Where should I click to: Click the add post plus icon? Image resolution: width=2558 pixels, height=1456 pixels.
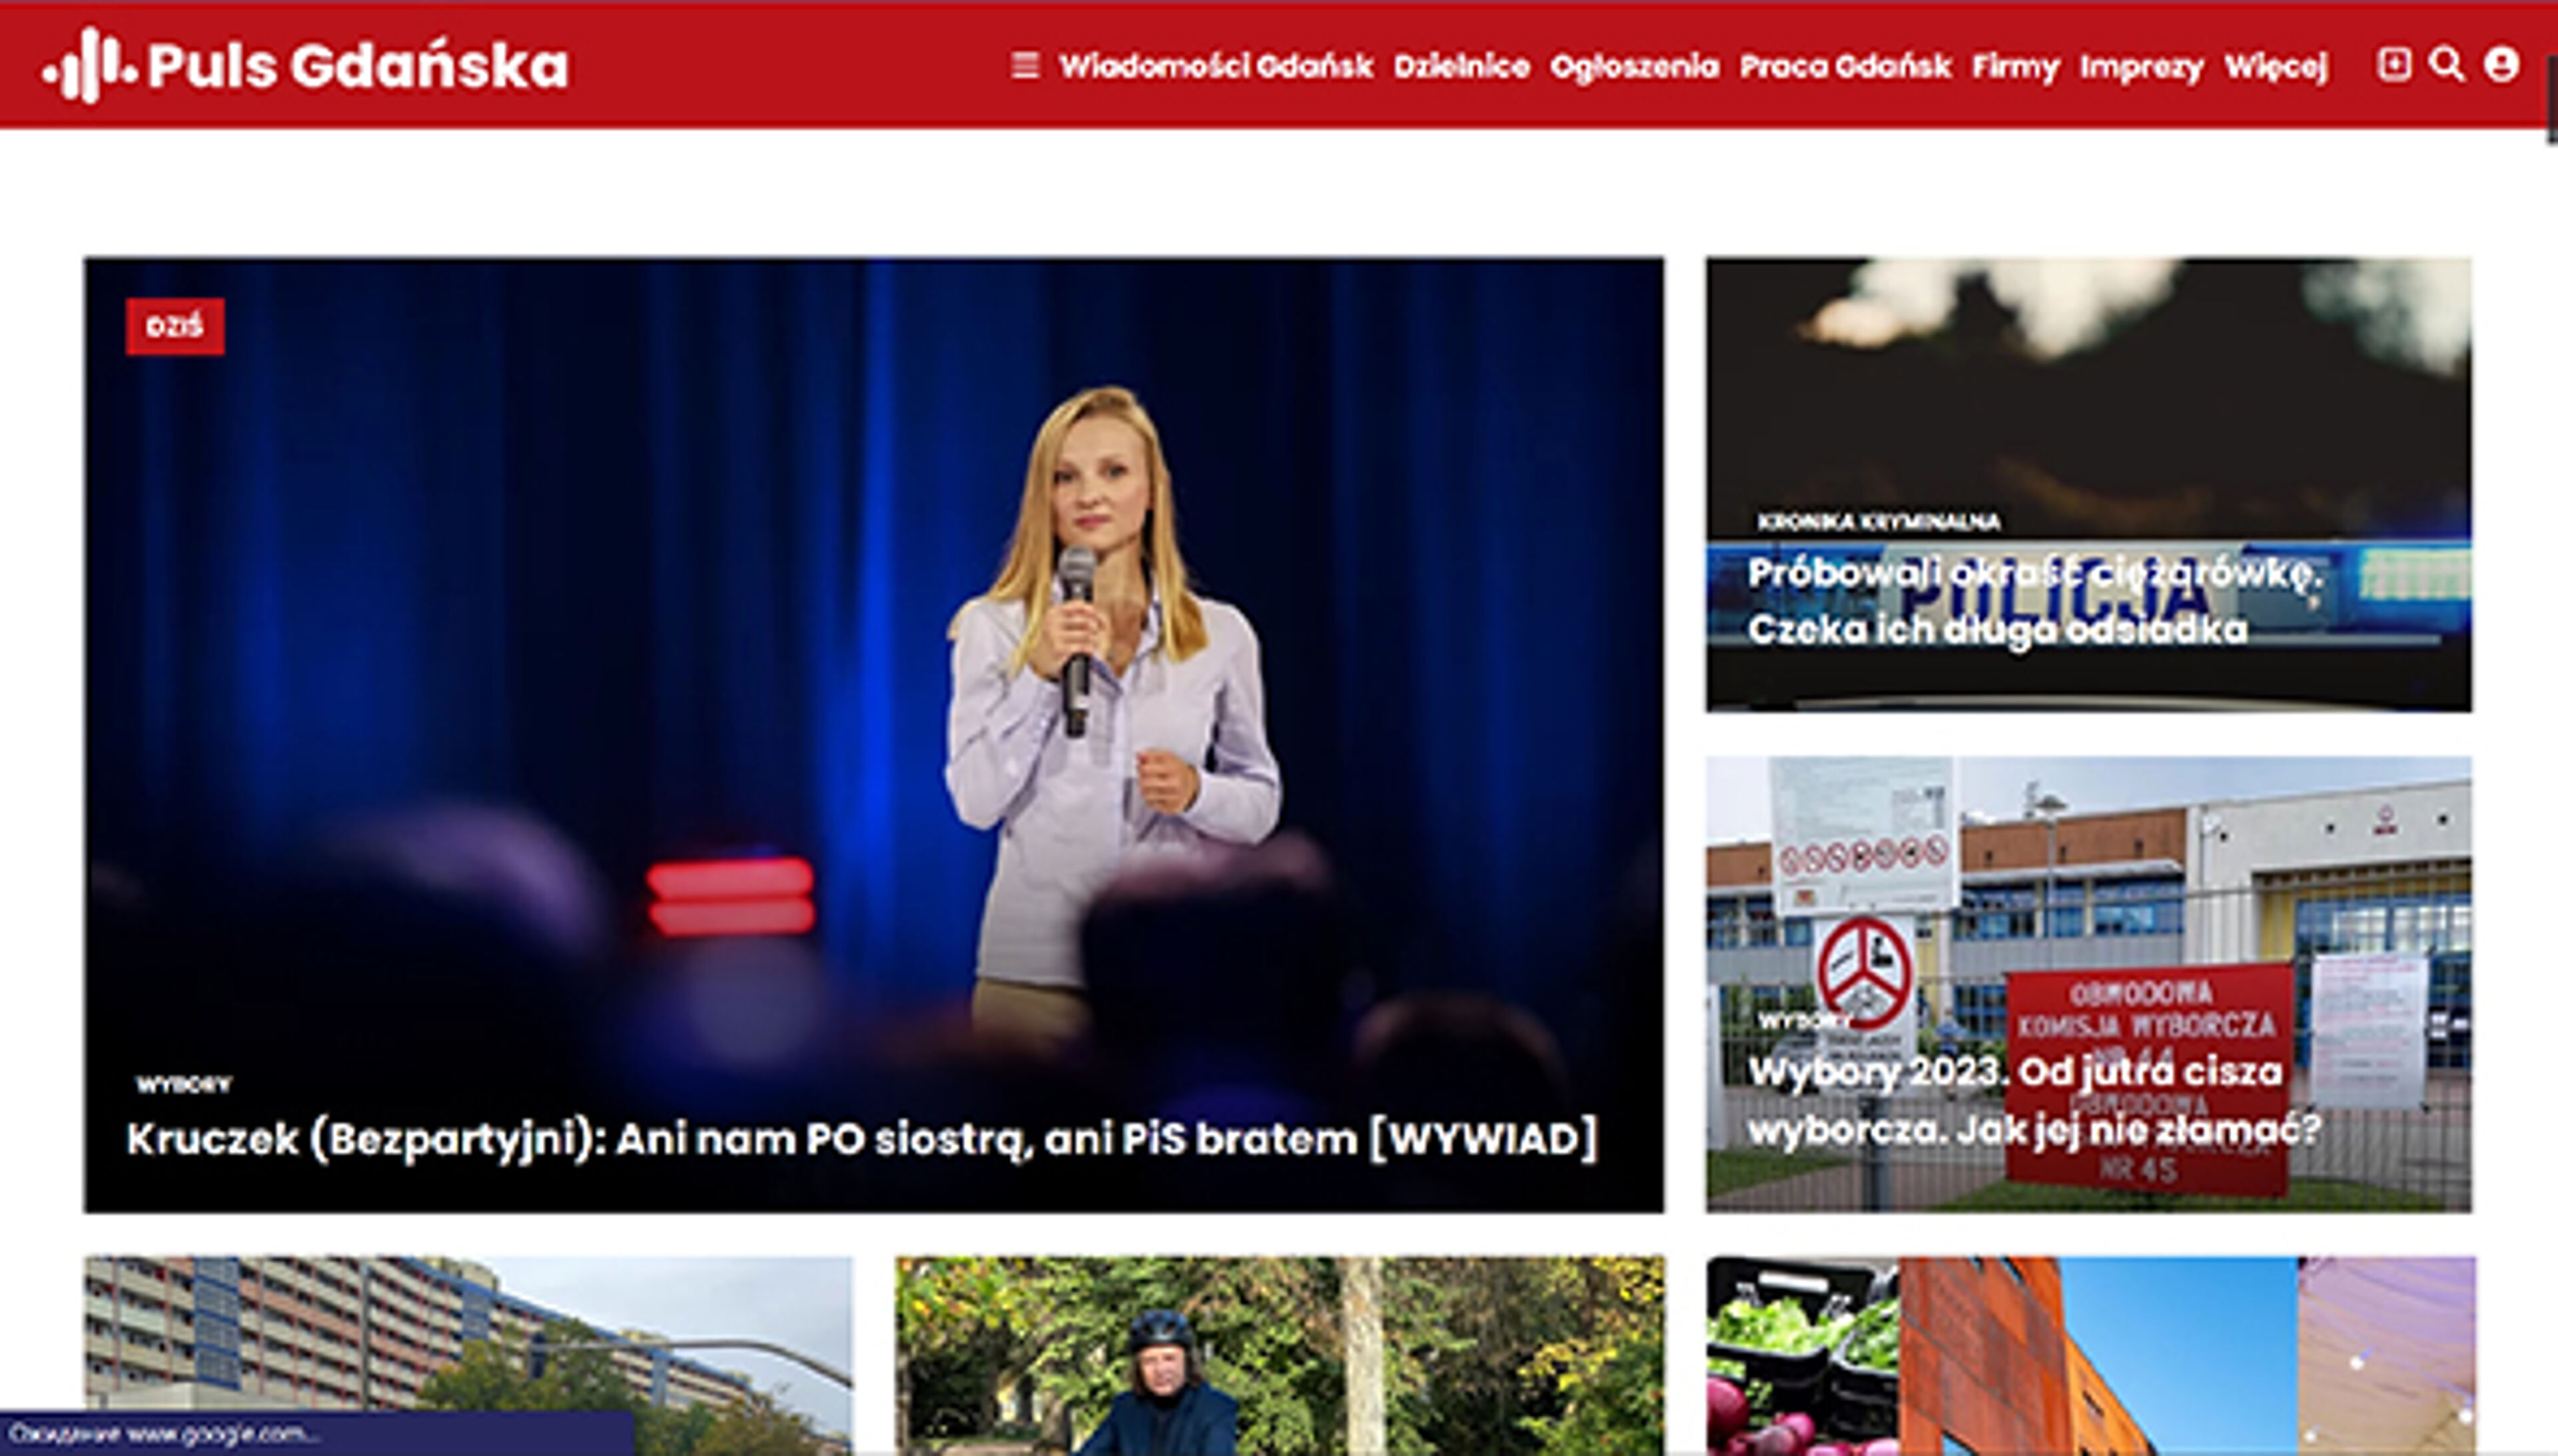click(2393, 65)
